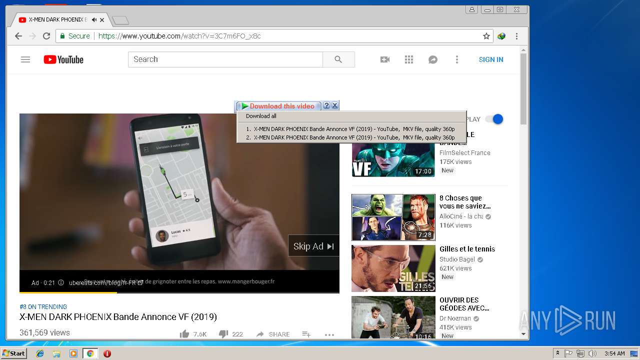Image resolution: width=640 pixels, height=360 pixels.
Task: Go to YouTube home via logo
Action: [x=63, y=59]
